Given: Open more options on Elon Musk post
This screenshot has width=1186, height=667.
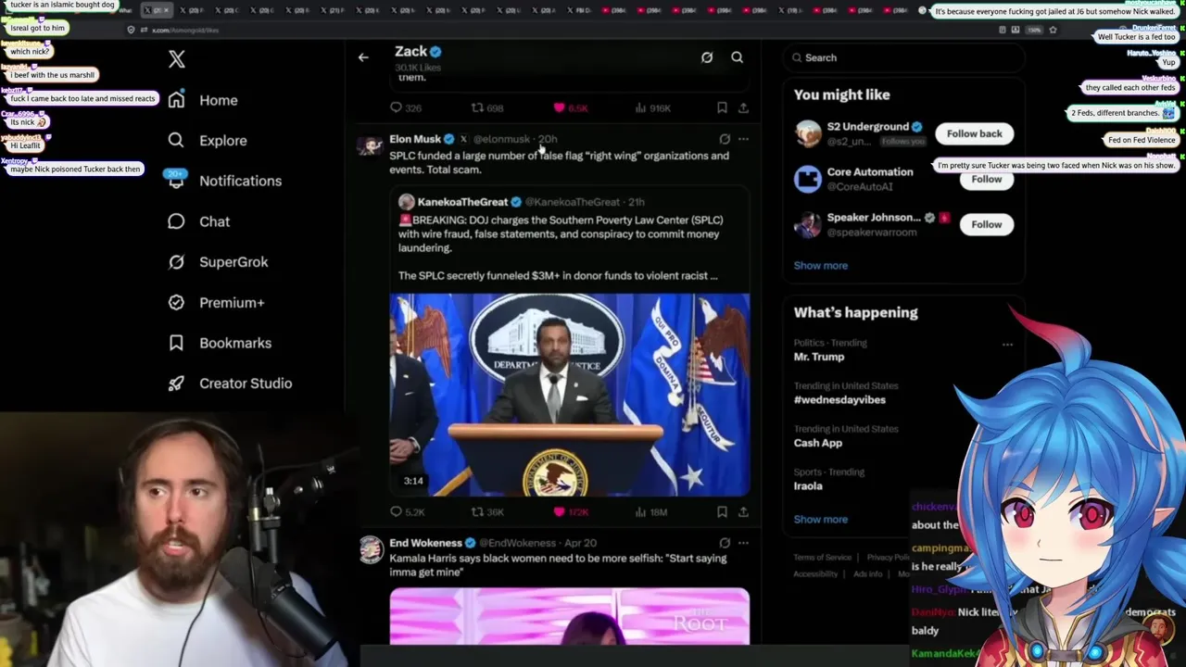Looking at the screenshot, I should coord(743,139).
